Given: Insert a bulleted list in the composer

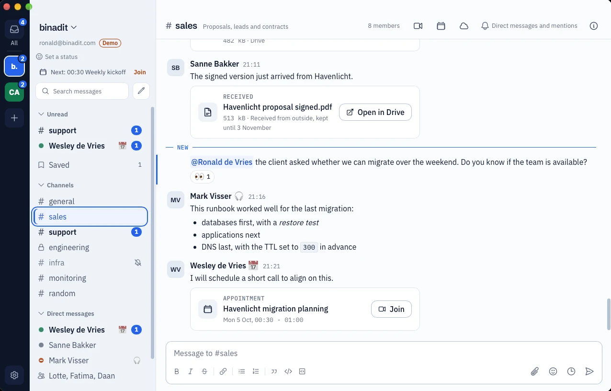Looking at the screenshot, I should coord(242,371).
